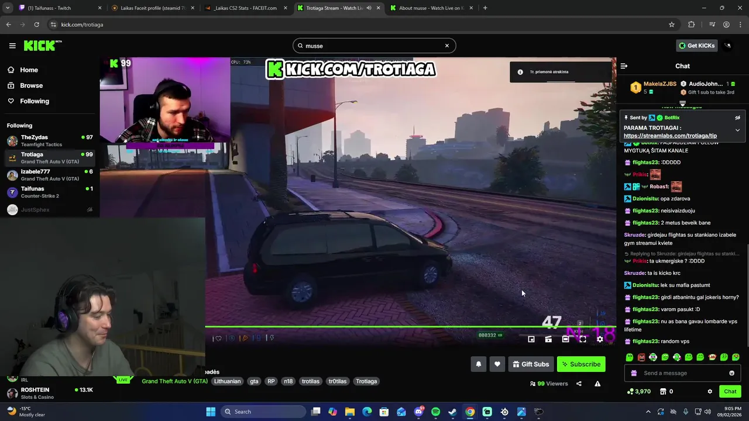Viewport: 749px width, 421px height.
Task: Switch to the Taifunass Twitch tab
Action: click(59, 8)
